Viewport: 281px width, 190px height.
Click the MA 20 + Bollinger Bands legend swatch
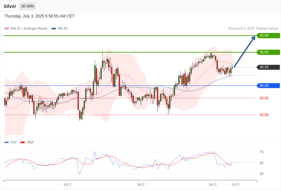[7, 29]
